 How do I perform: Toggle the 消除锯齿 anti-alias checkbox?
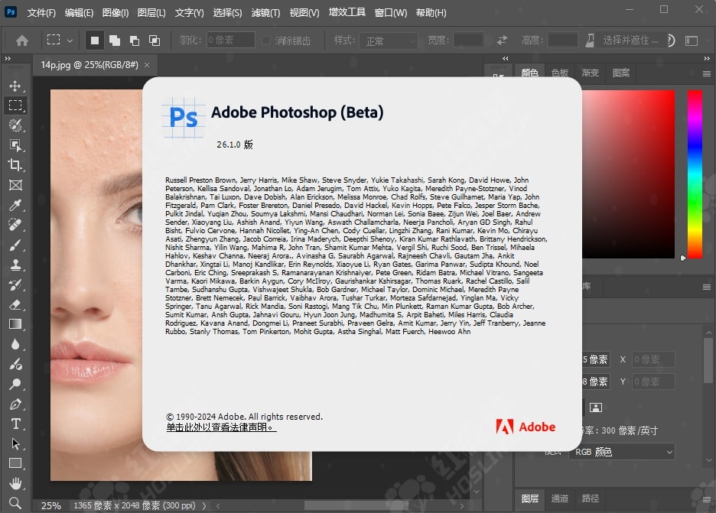point(266,41)
